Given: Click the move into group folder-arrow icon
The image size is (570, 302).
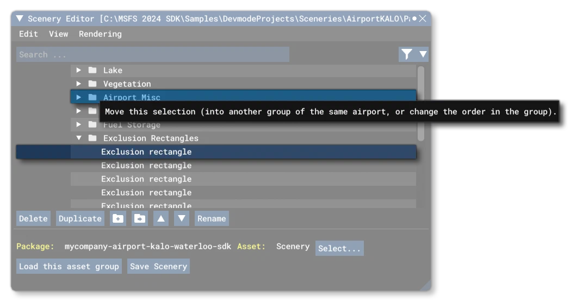Looking at the screenshot, I should (x=140, y=218).
